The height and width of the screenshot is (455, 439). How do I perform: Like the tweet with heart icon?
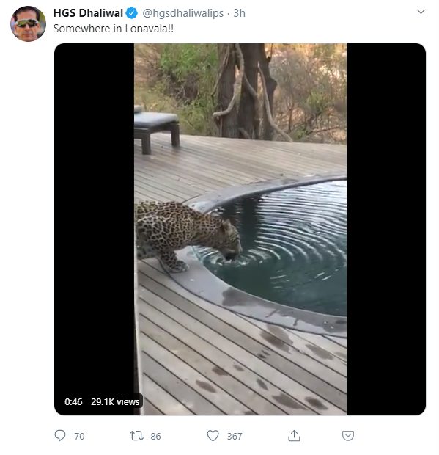213,436
